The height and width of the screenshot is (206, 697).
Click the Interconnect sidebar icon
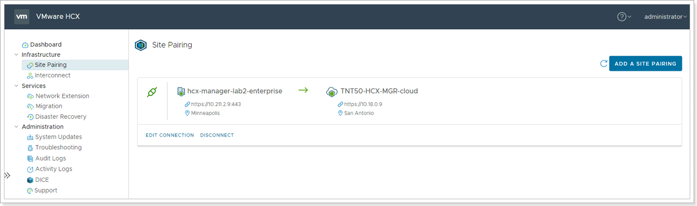point(30,75)
